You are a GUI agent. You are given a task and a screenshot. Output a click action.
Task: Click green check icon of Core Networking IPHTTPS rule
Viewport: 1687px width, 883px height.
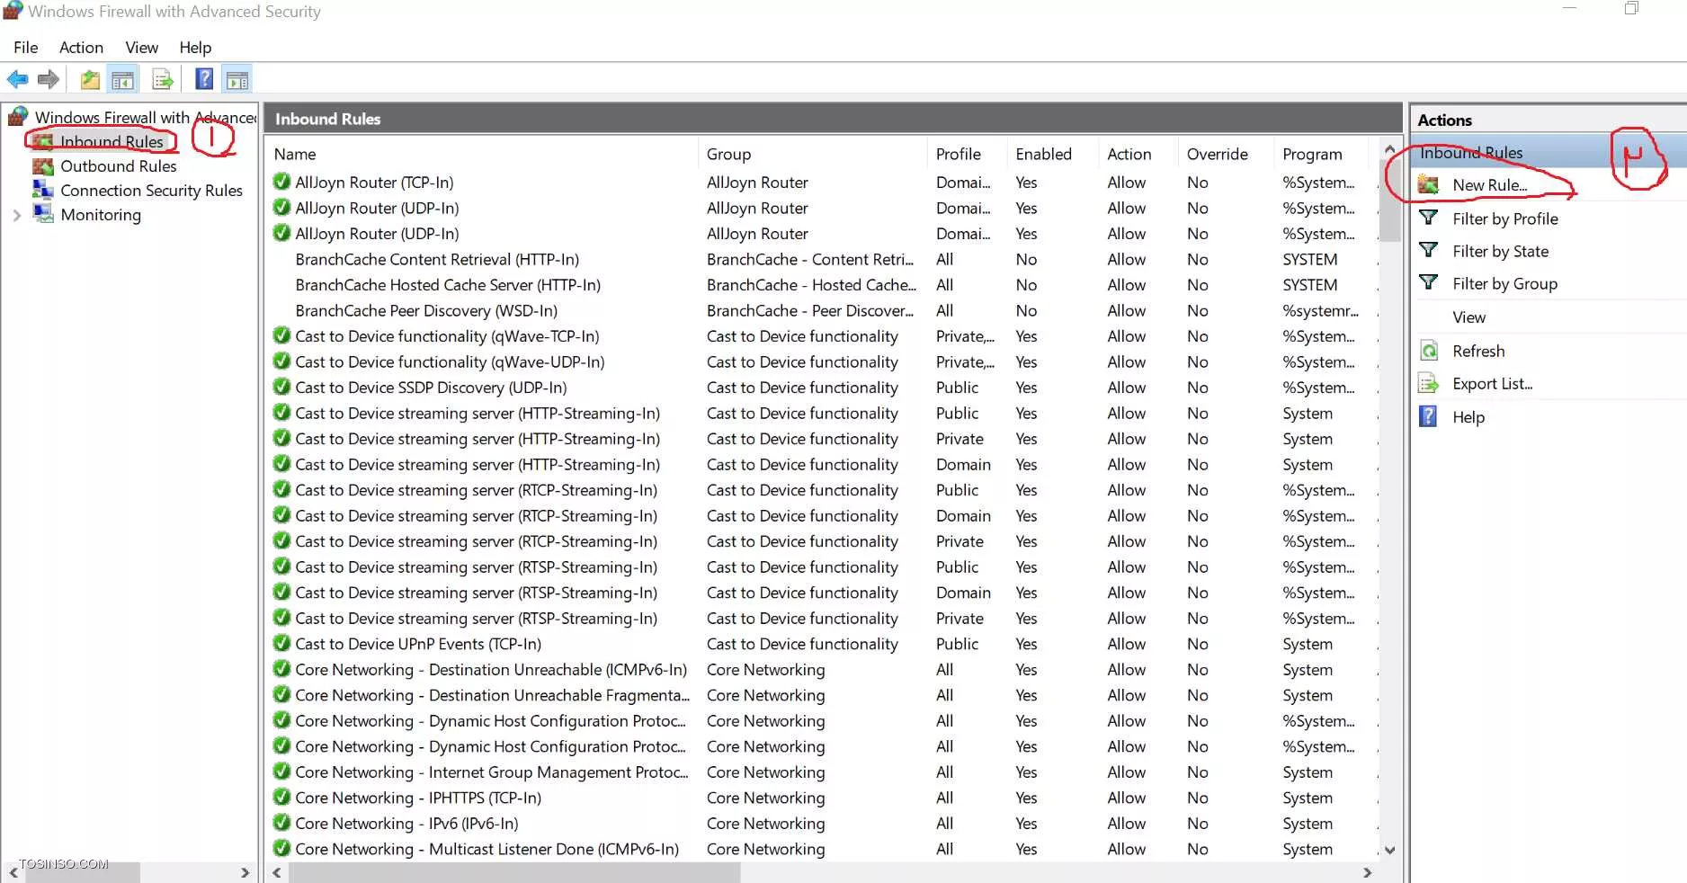(x=281, y=797)
